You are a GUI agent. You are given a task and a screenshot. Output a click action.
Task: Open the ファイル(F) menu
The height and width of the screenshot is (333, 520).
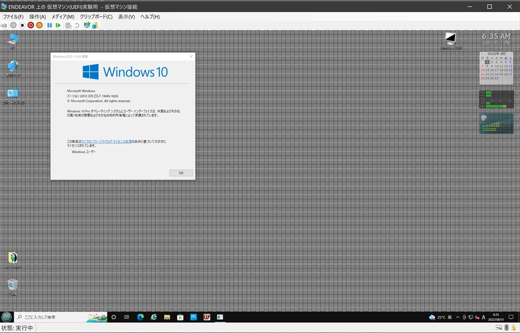pyautogui.click(x=13, y=17)
